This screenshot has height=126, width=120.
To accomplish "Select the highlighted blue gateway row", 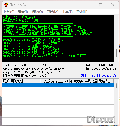I will 58,85.
